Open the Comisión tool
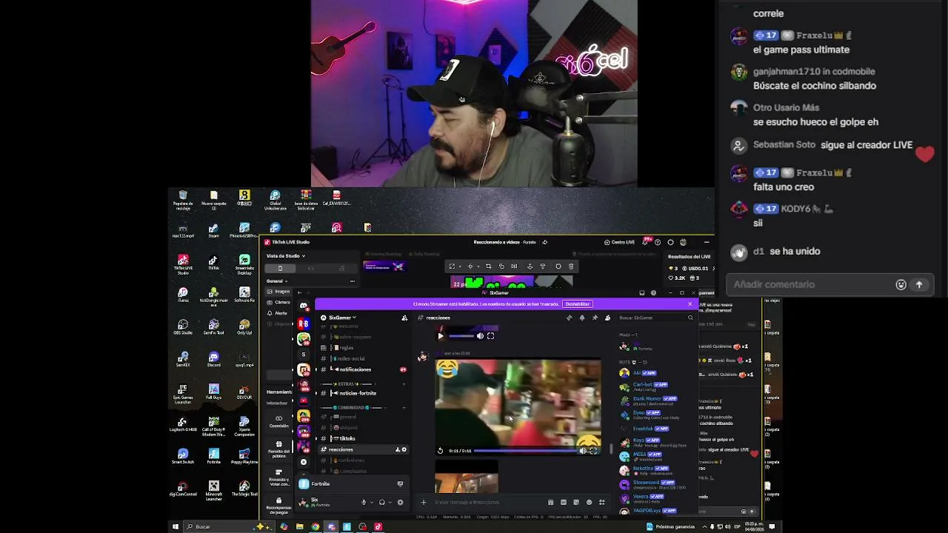The height and width of the screenshot is (533, 948). pos(278,421)
